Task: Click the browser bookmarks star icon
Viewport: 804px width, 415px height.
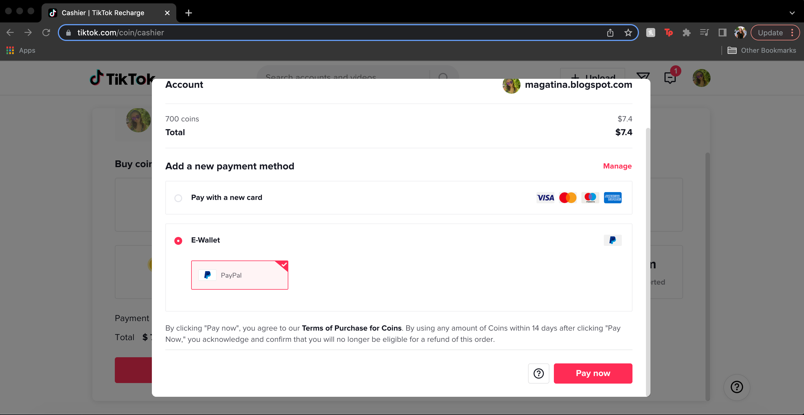Action: pos(628,32)
